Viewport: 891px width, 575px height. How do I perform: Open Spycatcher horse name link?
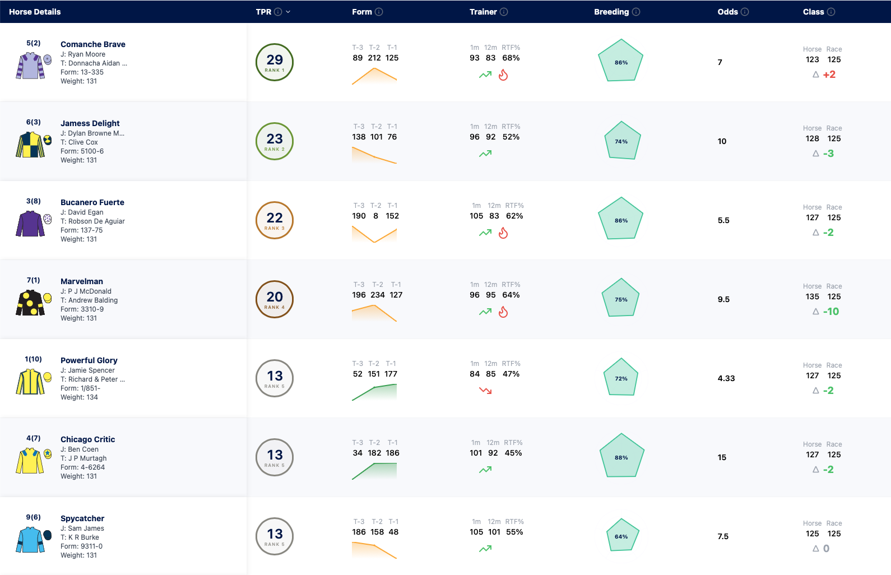coord(82,518)
